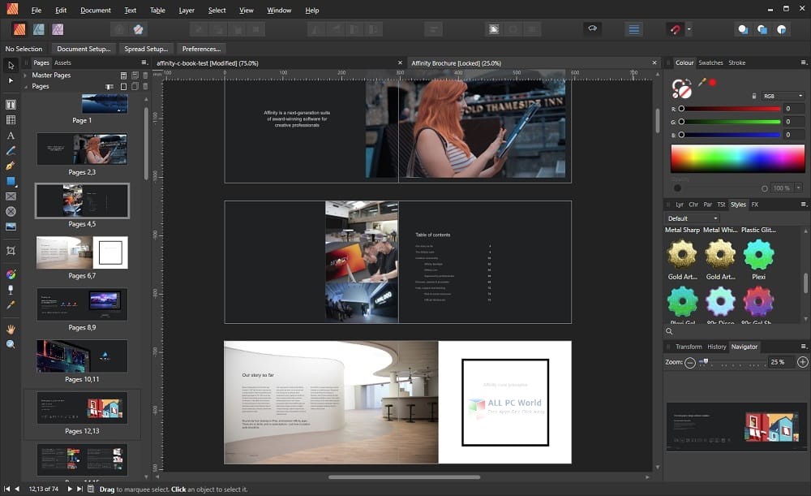Select the Node tool
The image size is (811, 496).
pyautogui.click(x=11, y=80)
